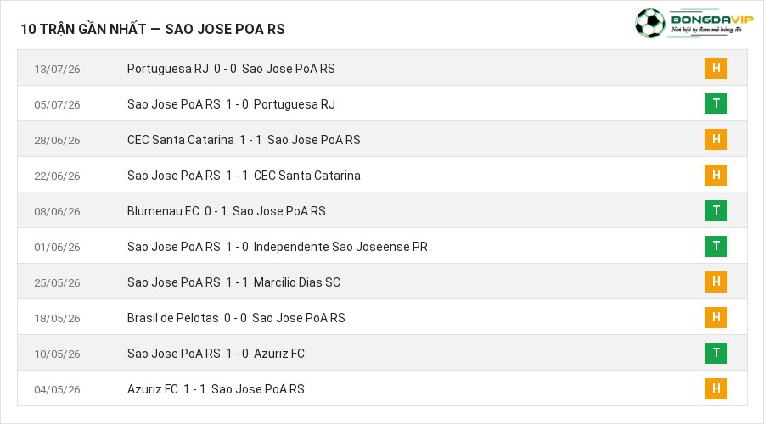Click the T badge for 10/05/26 match
764x424 pixels.
click(716, 353)
